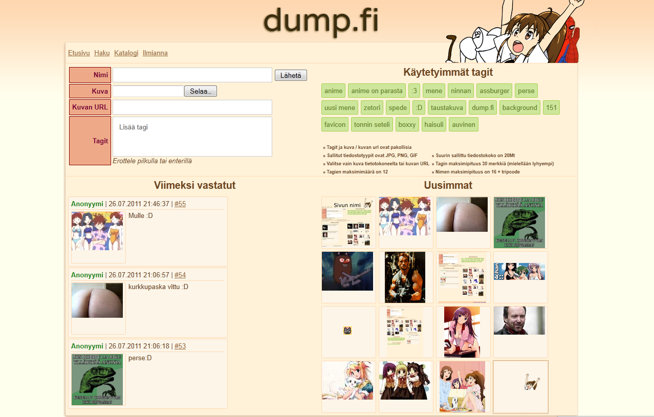Click into the Kuvan URL field
The width and height of the screenshot is (654, 417).
(192, 107)
